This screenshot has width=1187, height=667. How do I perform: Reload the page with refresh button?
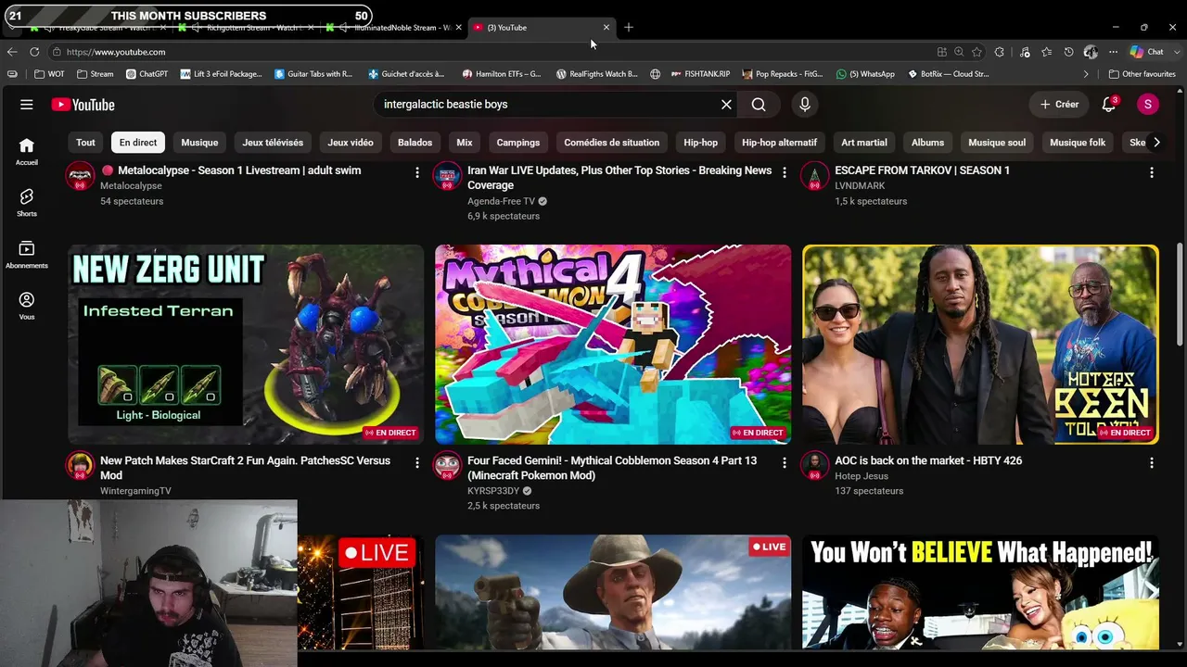[x=34, y=52]
